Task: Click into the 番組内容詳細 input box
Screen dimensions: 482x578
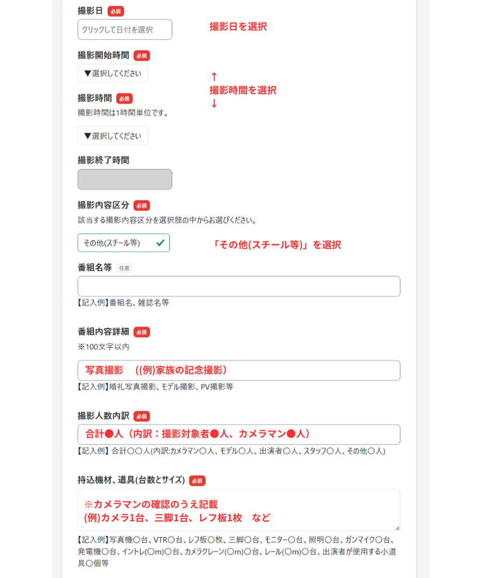Action: click(239, 370)
